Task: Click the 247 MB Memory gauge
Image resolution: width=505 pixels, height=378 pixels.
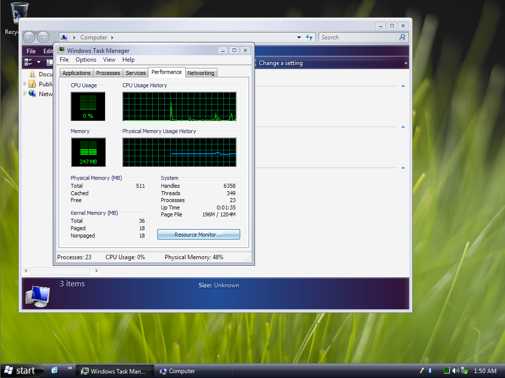Action: pyautogui.click(x=88, y=152)
